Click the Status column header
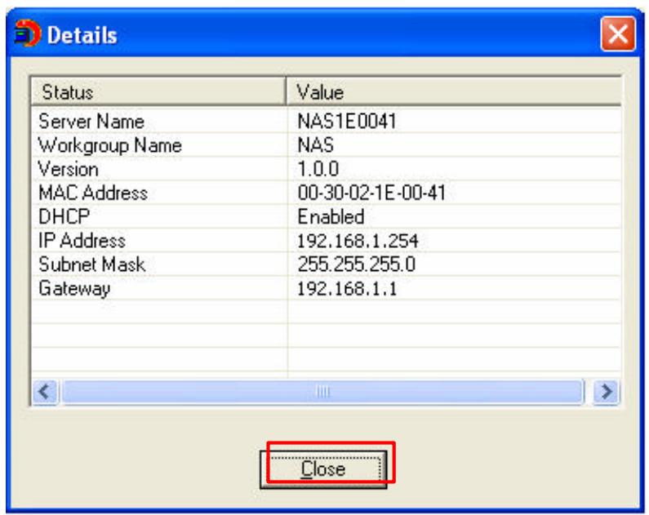The height and width of the screenshot is (515, 649). (x=158, y=91)
